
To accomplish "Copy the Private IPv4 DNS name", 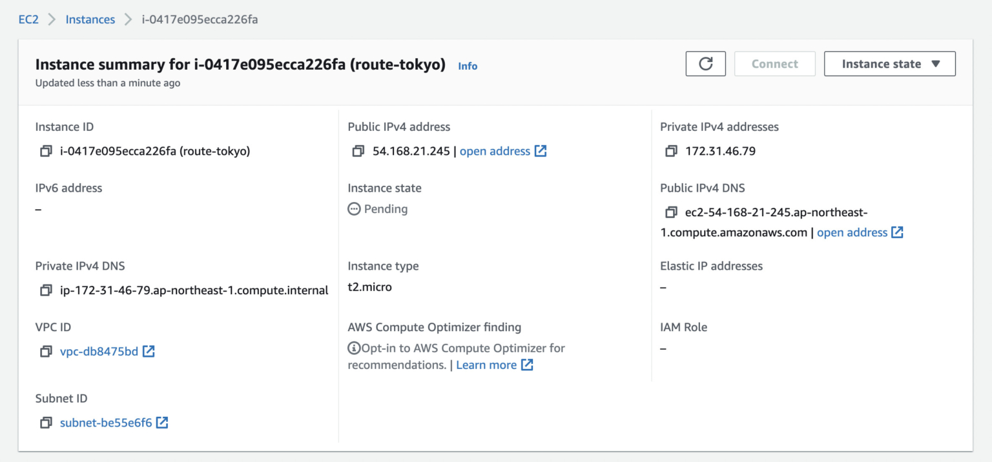I will [x=46, y=290].
